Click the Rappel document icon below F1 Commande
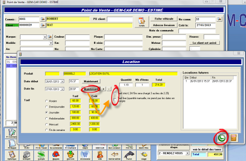This screenshot has height=161, width=246. 12,145
